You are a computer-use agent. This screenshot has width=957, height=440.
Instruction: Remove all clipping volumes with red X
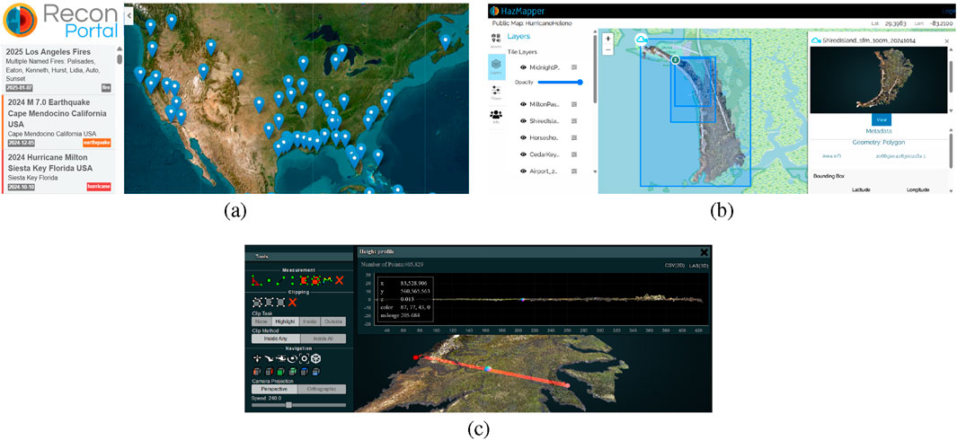pyautogui.click(x=292, y=303)
